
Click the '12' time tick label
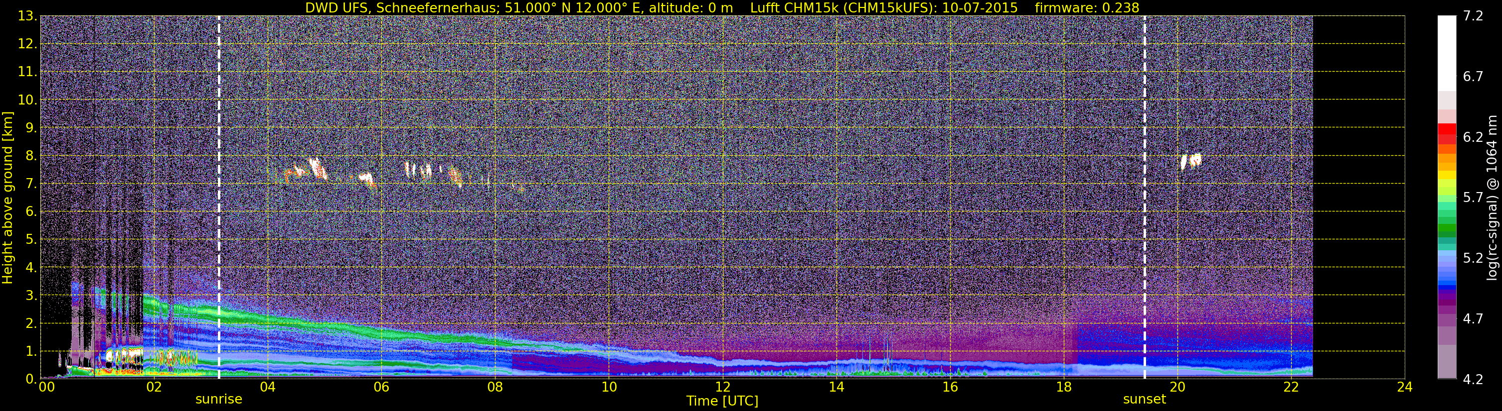click(722, 387)
